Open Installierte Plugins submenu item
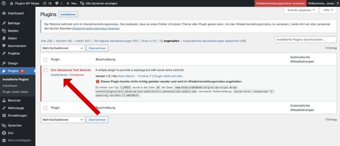 coord(16,79)
